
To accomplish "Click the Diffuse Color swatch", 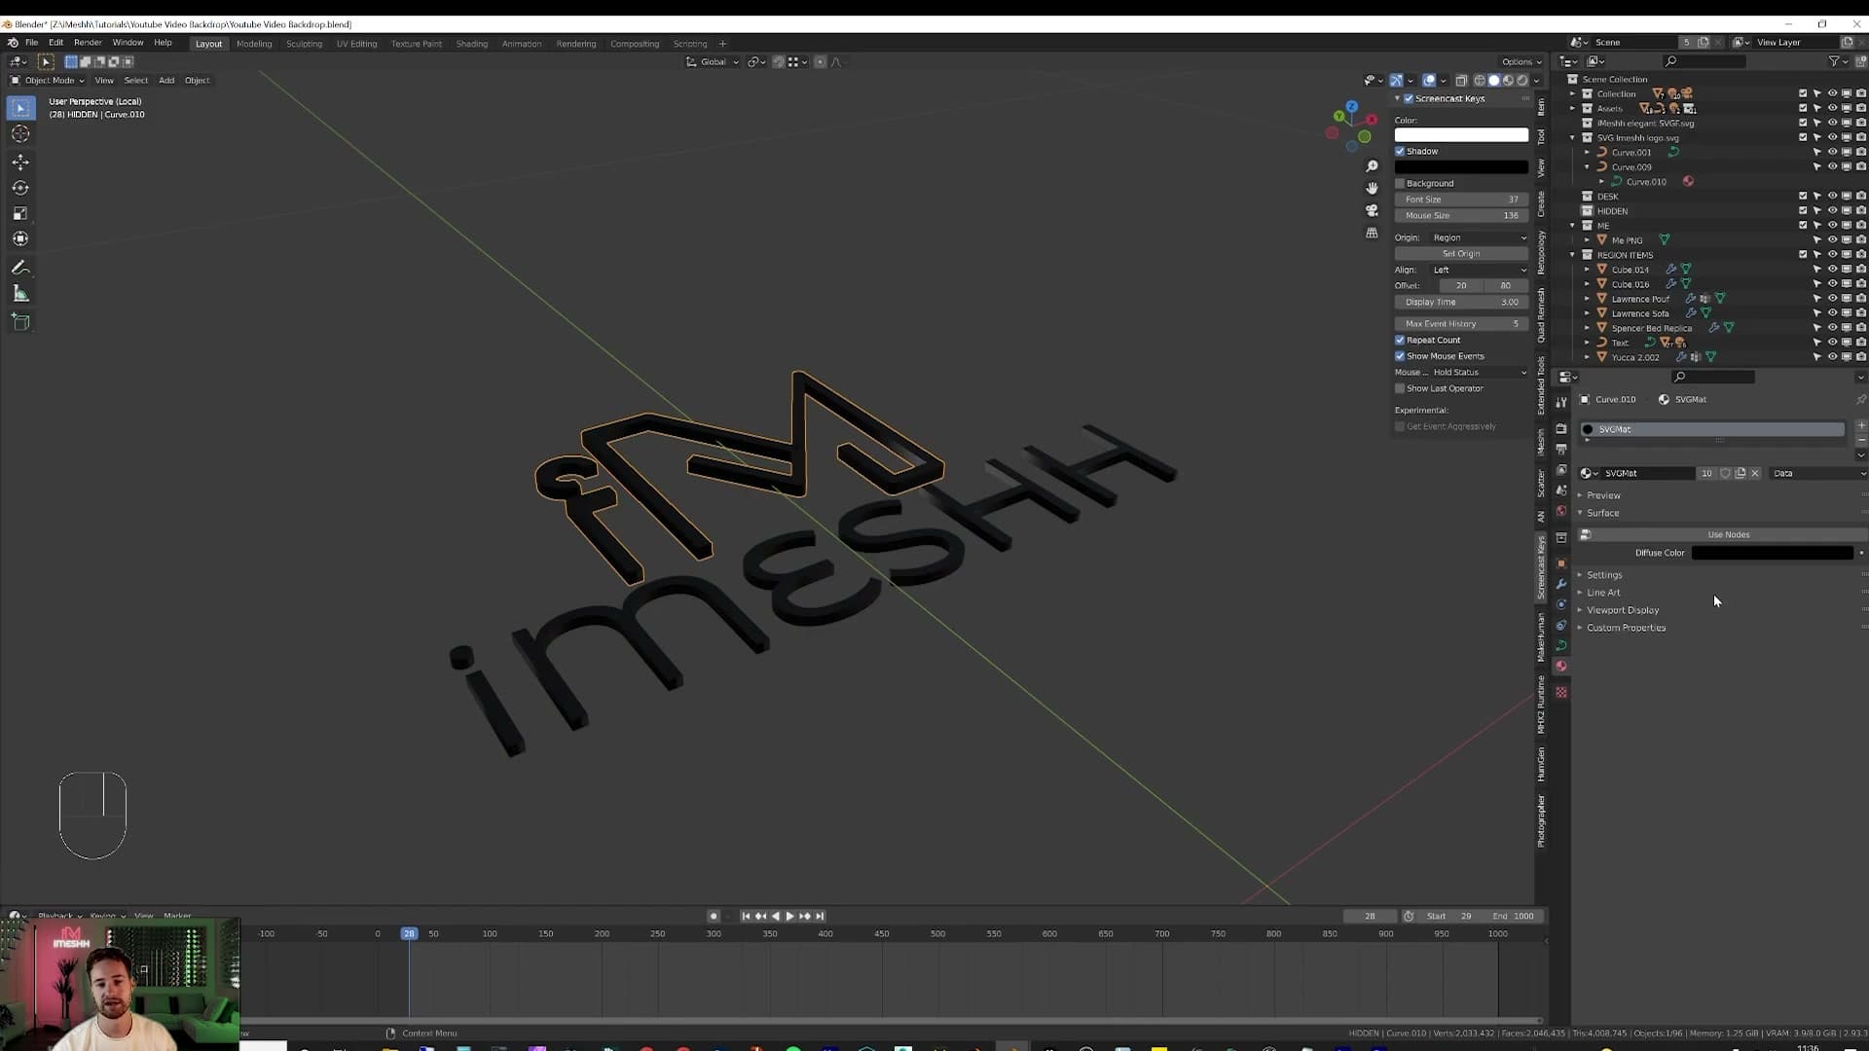I will coord(1773,553).
